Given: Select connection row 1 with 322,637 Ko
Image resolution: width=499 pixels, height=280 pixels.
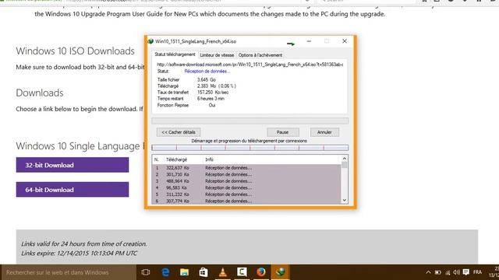Looking at the screenshot, I should point(246,168).
